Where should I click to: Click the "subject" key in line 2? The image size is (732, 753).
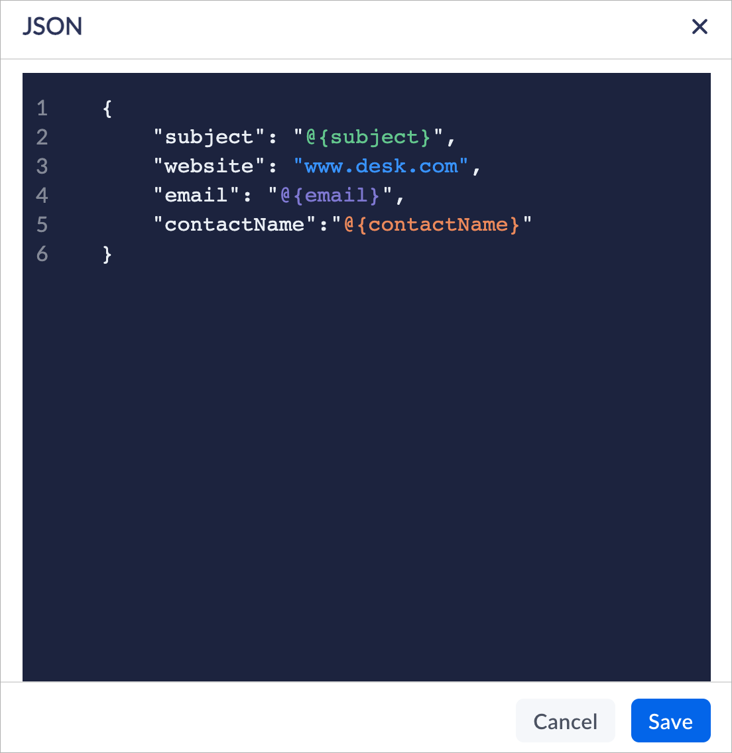(209, 137)
